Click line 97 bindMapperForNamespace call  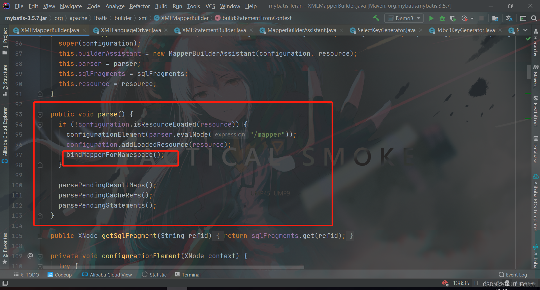pos(115,155)
